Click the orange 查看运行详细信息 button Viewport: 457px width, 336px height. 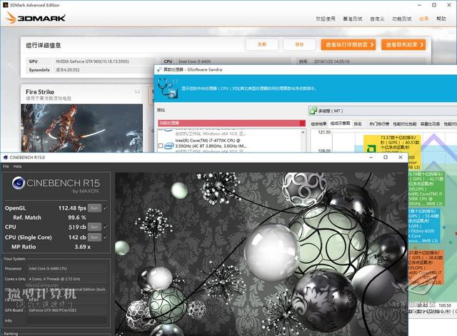tap(348, 44)
